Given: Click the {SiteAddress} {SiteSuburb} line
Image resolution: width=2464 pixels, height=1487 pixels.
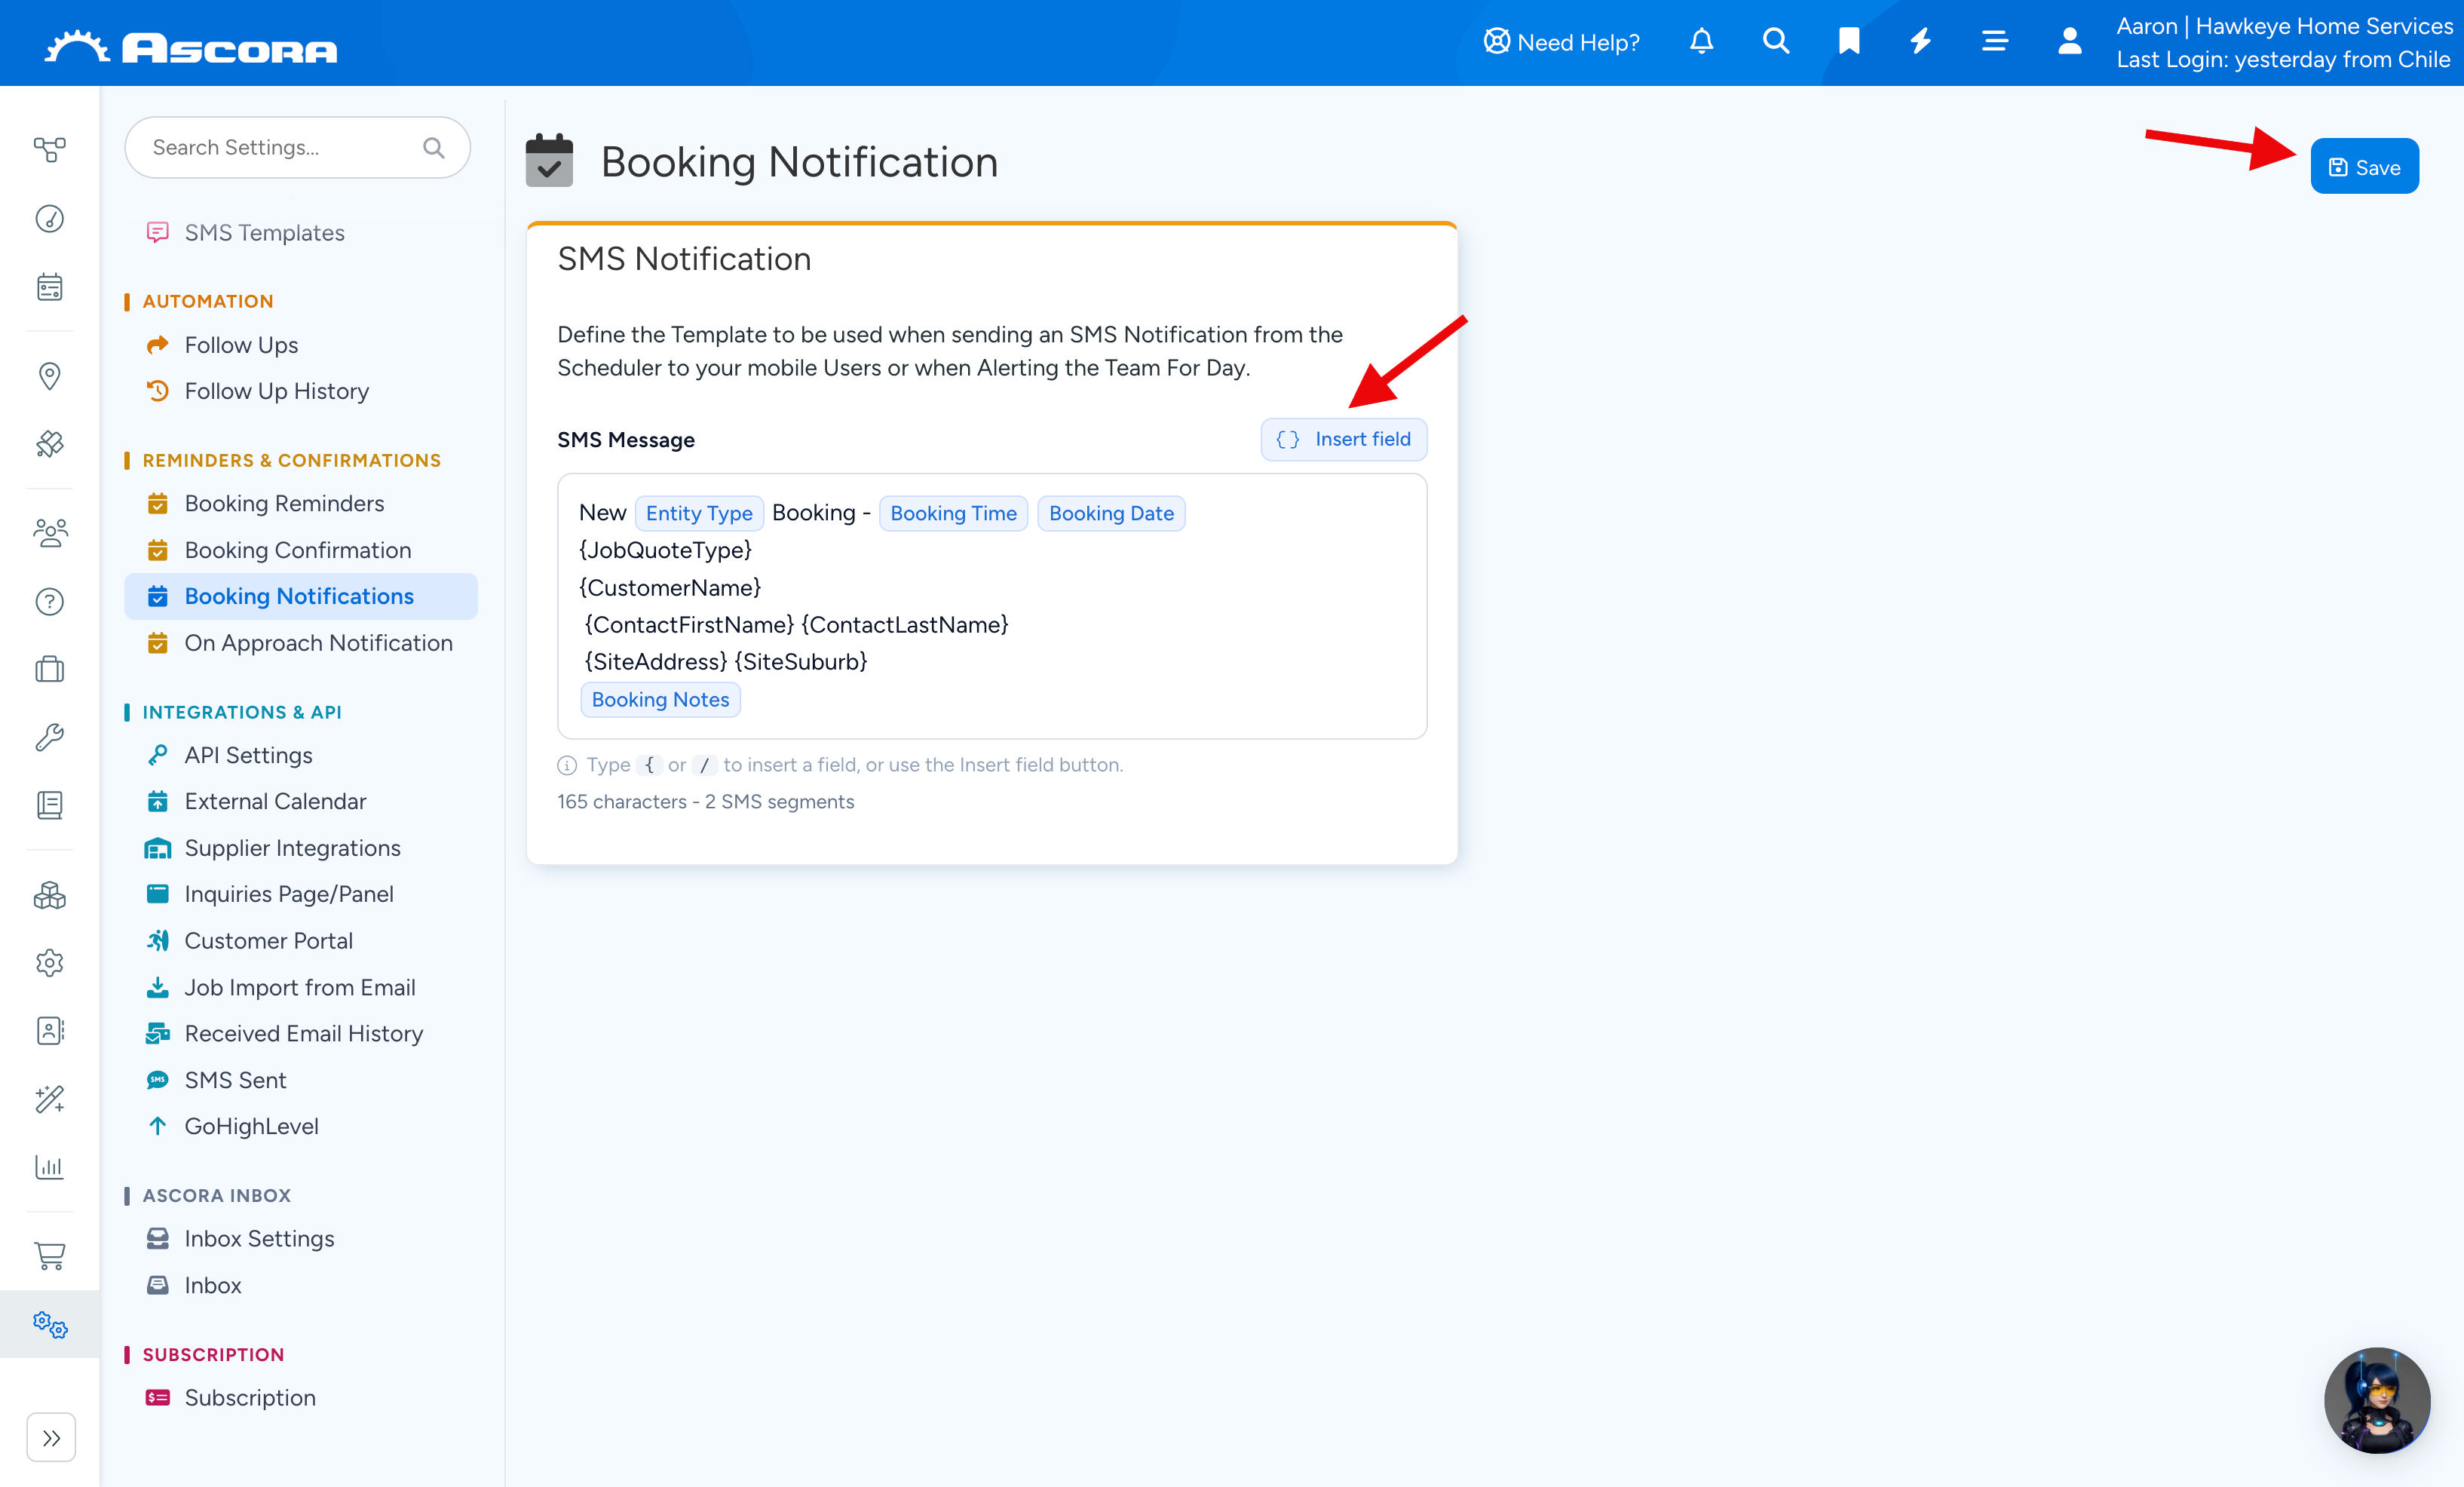Looking at the screenshot, I should 725,661.
